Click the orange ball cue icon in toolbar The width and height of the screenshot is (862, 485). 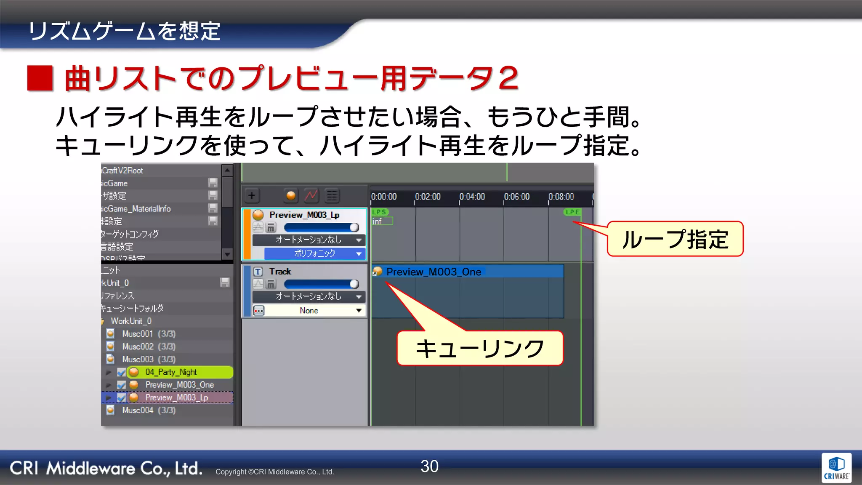[290, 196]
